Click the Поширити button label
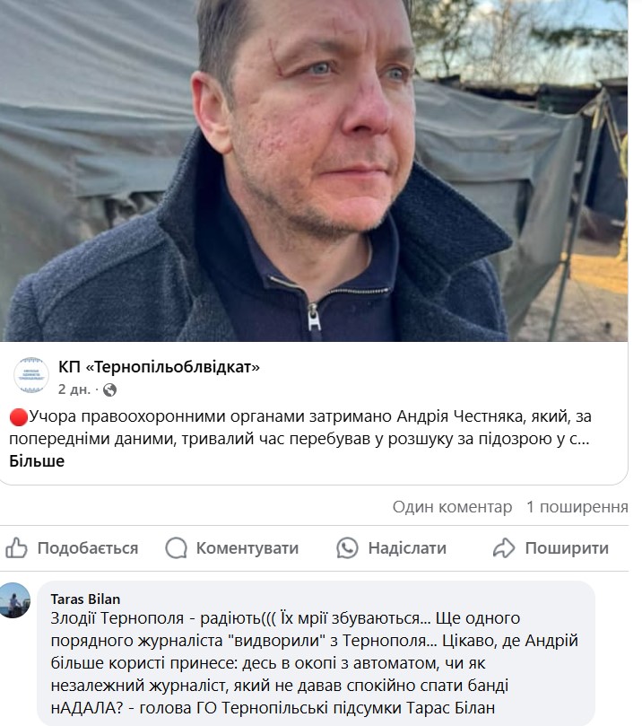Viewport: 642px width, 726px height. click(567, 548)
